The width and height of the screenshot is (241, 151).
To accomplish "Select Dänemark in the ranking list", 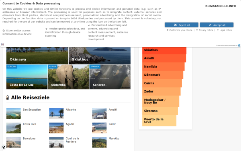I will click(163, 75).
